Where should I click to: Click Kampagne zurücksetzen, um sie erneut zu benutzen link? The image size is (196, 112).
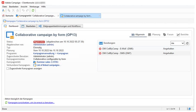[31, 103]
